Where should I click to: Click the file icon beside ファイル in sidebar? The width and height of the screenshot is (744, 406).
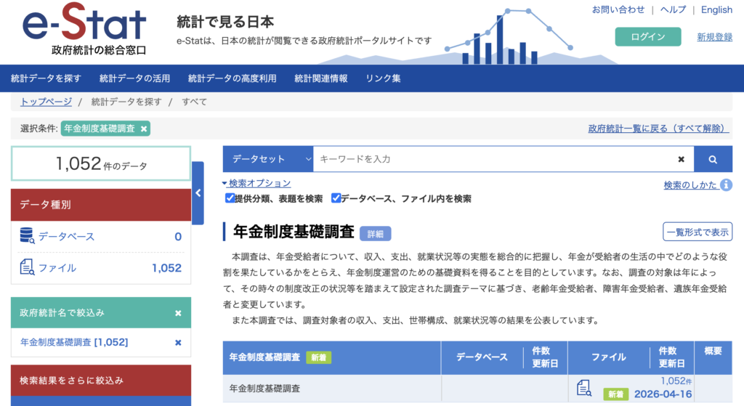(27, 267)
